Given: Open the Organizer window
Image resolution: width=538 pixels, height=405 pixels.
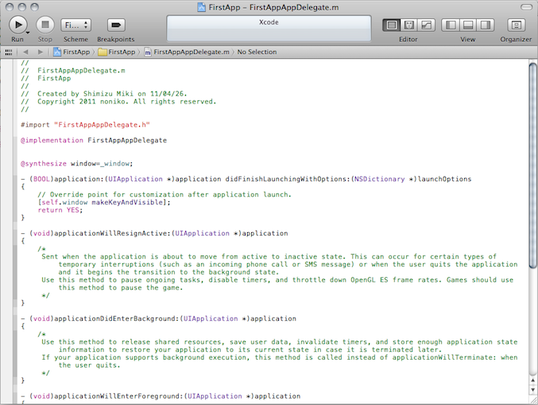Looking at the screenshot, I should (516, 25).
